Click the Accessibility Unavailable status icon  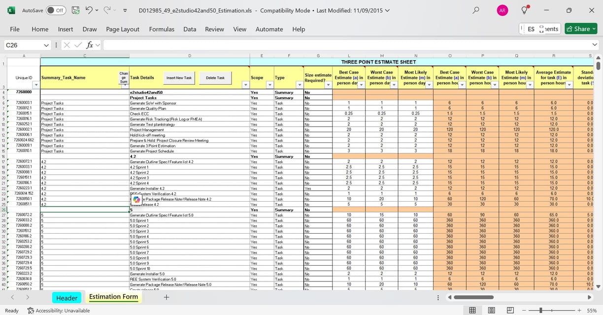(x=31, y=311)
